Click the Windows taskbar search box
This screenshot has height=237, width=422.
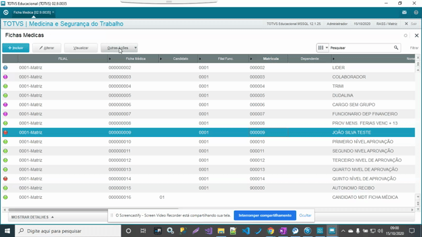coord(68,231)
